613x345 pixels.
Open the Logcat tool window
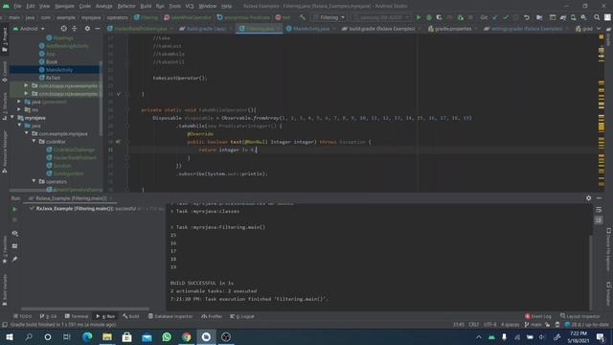pyautogui.click(x=242, y=316)
